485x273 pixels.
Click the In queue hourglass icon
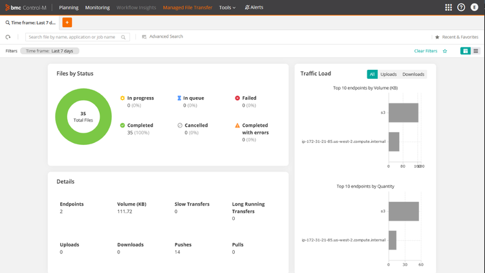[x=179, y=98]
